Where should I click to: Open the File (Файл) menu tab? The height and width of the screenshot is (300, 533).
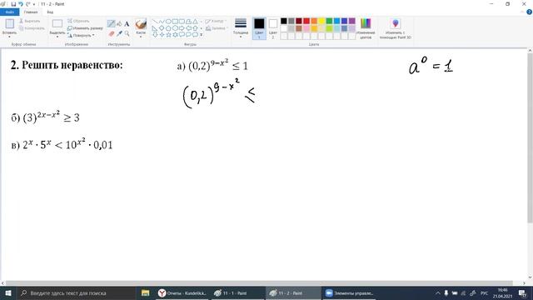pyautogui.click(x=9, y=12)
